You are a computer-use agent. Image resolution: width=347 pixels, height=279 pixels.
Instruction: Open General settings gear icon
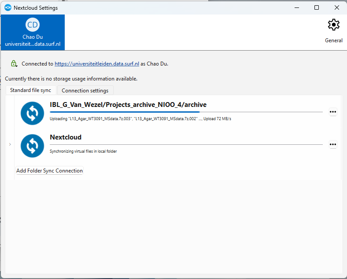click(x=333, y=25)
